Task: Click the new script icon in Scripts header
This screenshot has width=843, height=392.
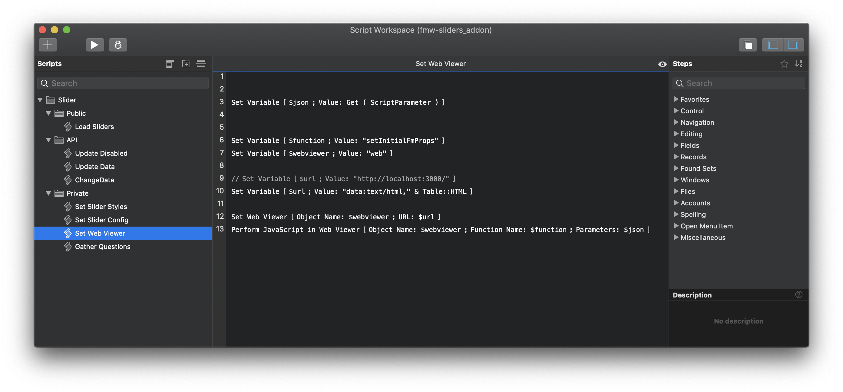Action: point(170,64)
